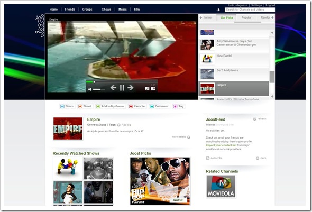Open the Groups navigation item
This screenshot has width=312, height=212.
click(x=87, y=10)
